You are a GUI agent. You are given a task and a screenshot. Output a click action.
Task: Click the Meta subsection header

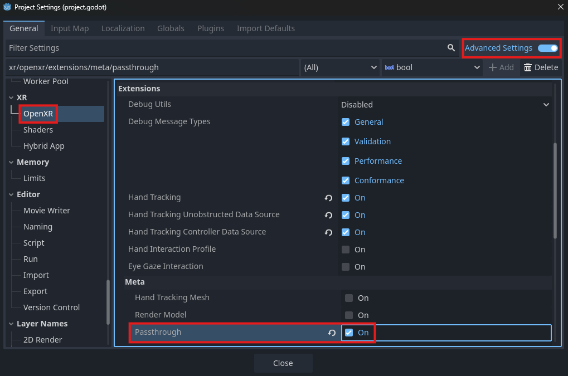point(337,282)
